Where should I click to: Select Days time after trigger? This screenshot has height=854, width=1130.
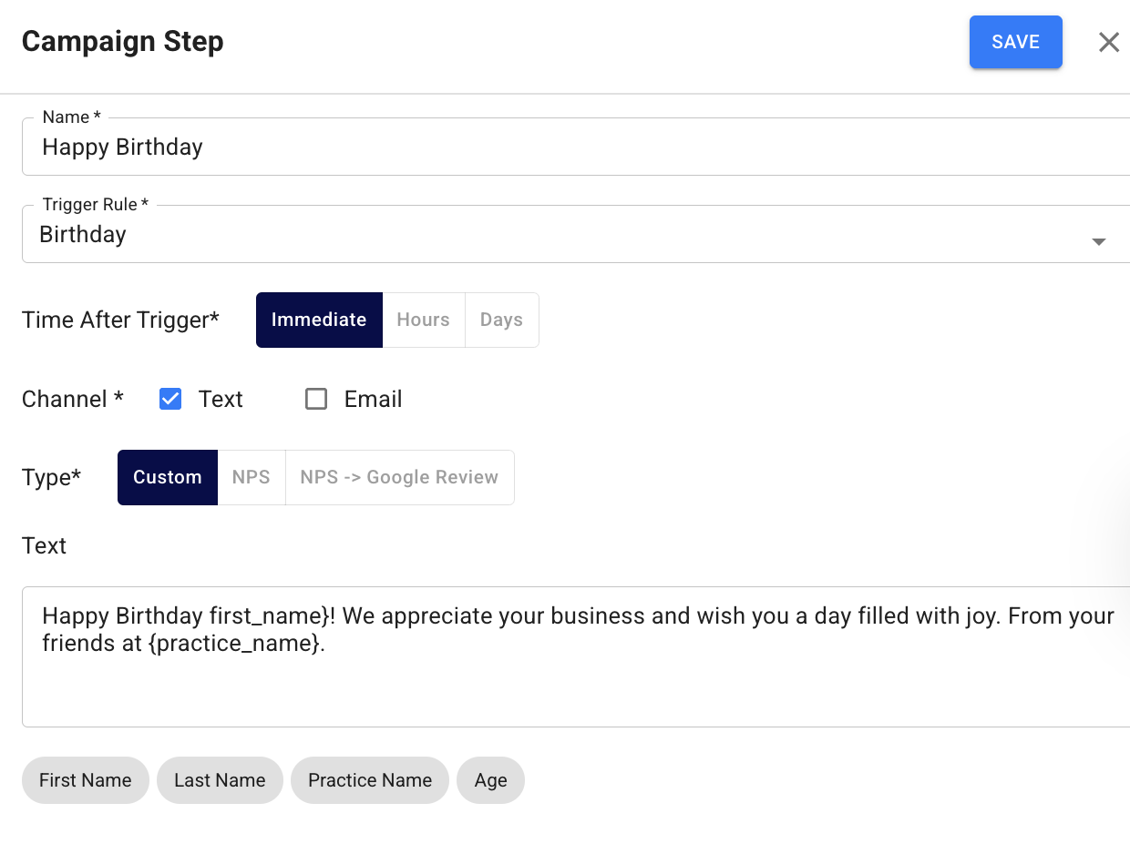click(502, 320)
